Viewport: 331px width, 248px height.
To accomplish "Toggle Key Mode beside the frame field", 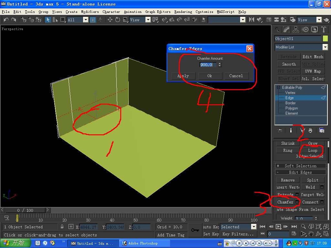I will pyautogui.click(x=262, y=234).
